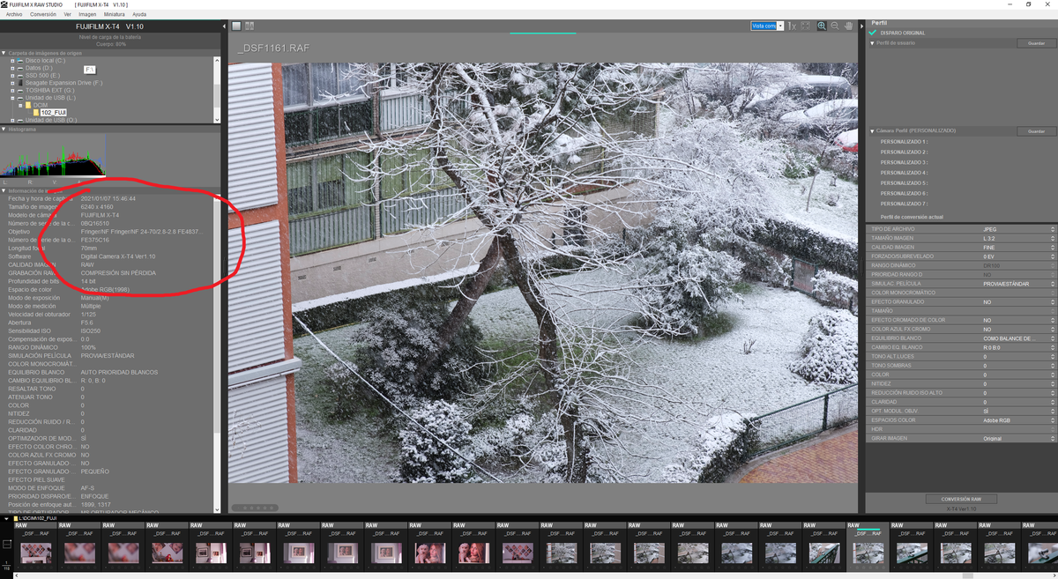Open the Miniatura menu
Viewport: 1058px width, 579px height.
click(x=114, y=14)
